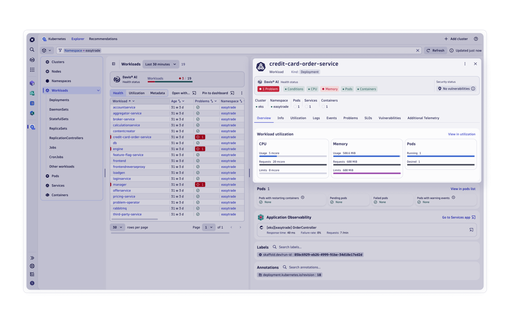Click the Open with... button

(184, 93)
